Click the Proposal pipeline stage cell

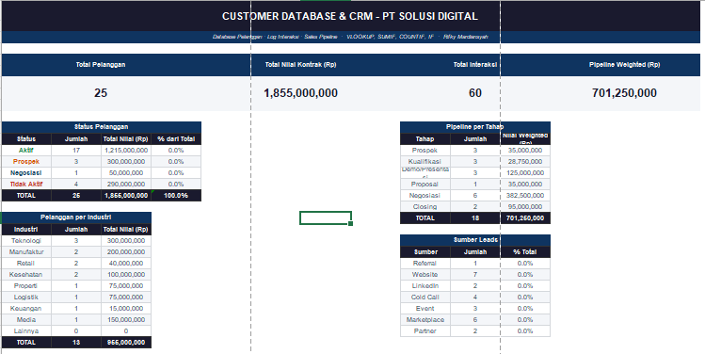[x=425, y=184]
